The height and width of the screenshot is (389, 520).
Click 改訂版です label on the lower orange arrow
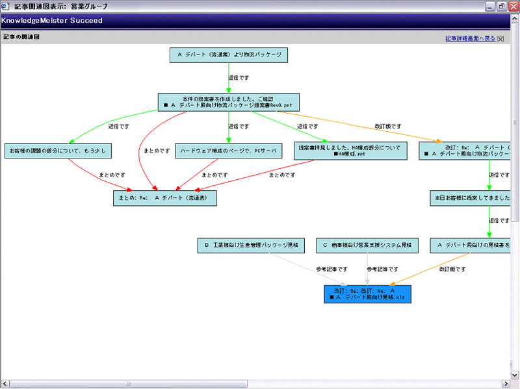pos(452,269)
